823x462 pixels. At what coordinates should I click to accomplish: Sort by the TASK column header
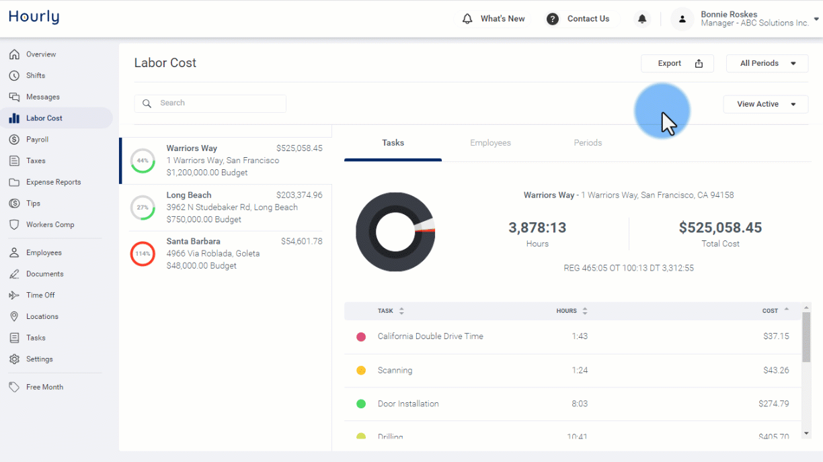click(x=391, y=311)
